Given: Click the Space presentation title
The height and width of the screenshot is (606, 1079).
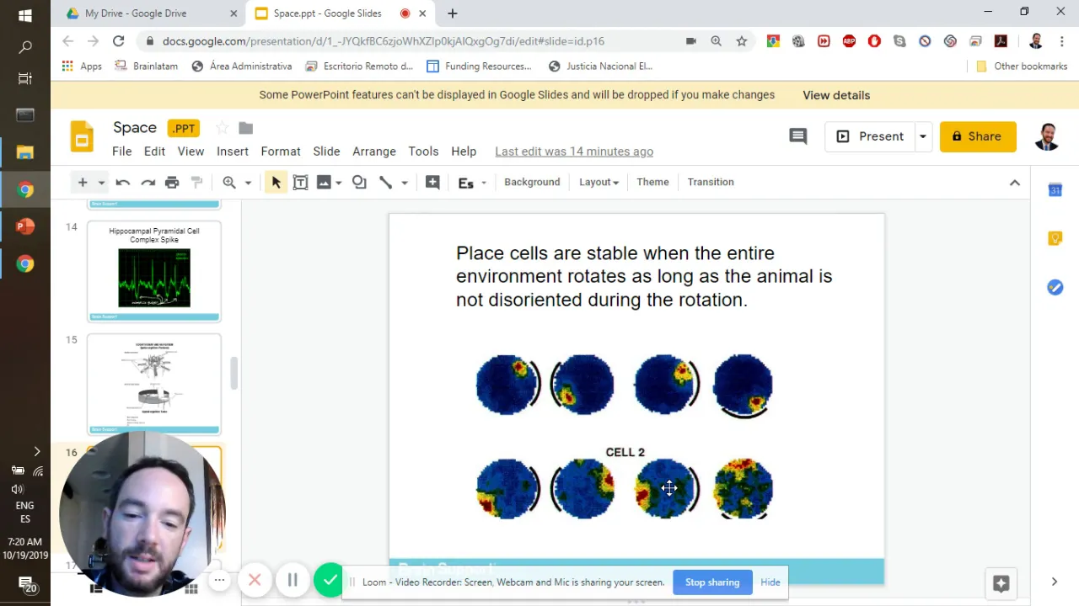Looking at the screenshot, I should 135,128.
